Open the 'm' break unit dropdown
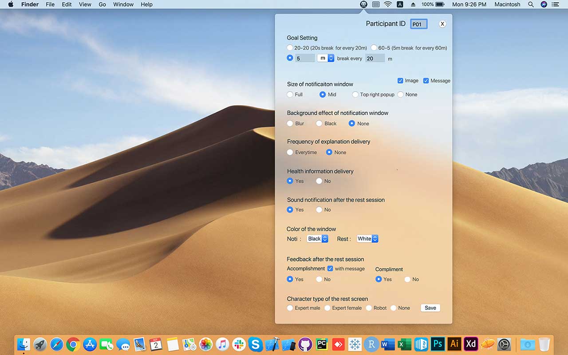This screenshot has height=355, width=568. point(326,58)
